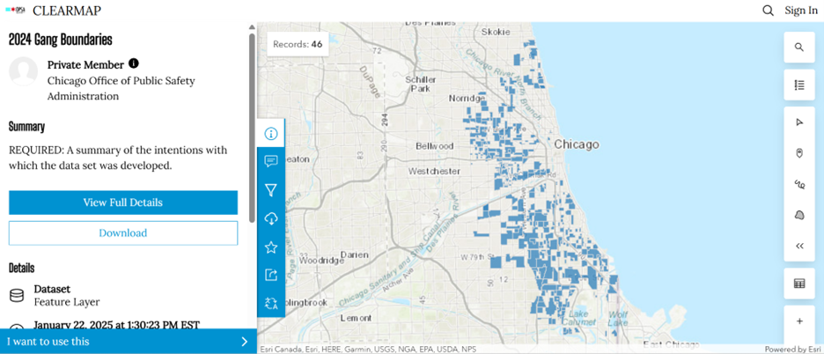
Task: Select the pointer selection tool
Action: click(x=798, y=122)
